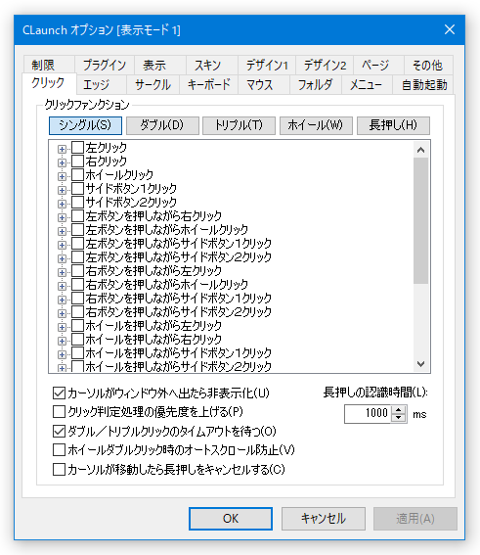
Task: Uncheck ダブル／トリプルクリックのタイムアウトを待つ
Action: point(59,431)
